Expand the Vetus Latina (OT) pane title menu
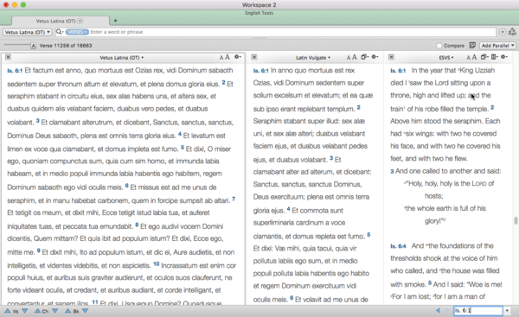The image size is (519, 317). pyautogui.click(x=122, y=58)
